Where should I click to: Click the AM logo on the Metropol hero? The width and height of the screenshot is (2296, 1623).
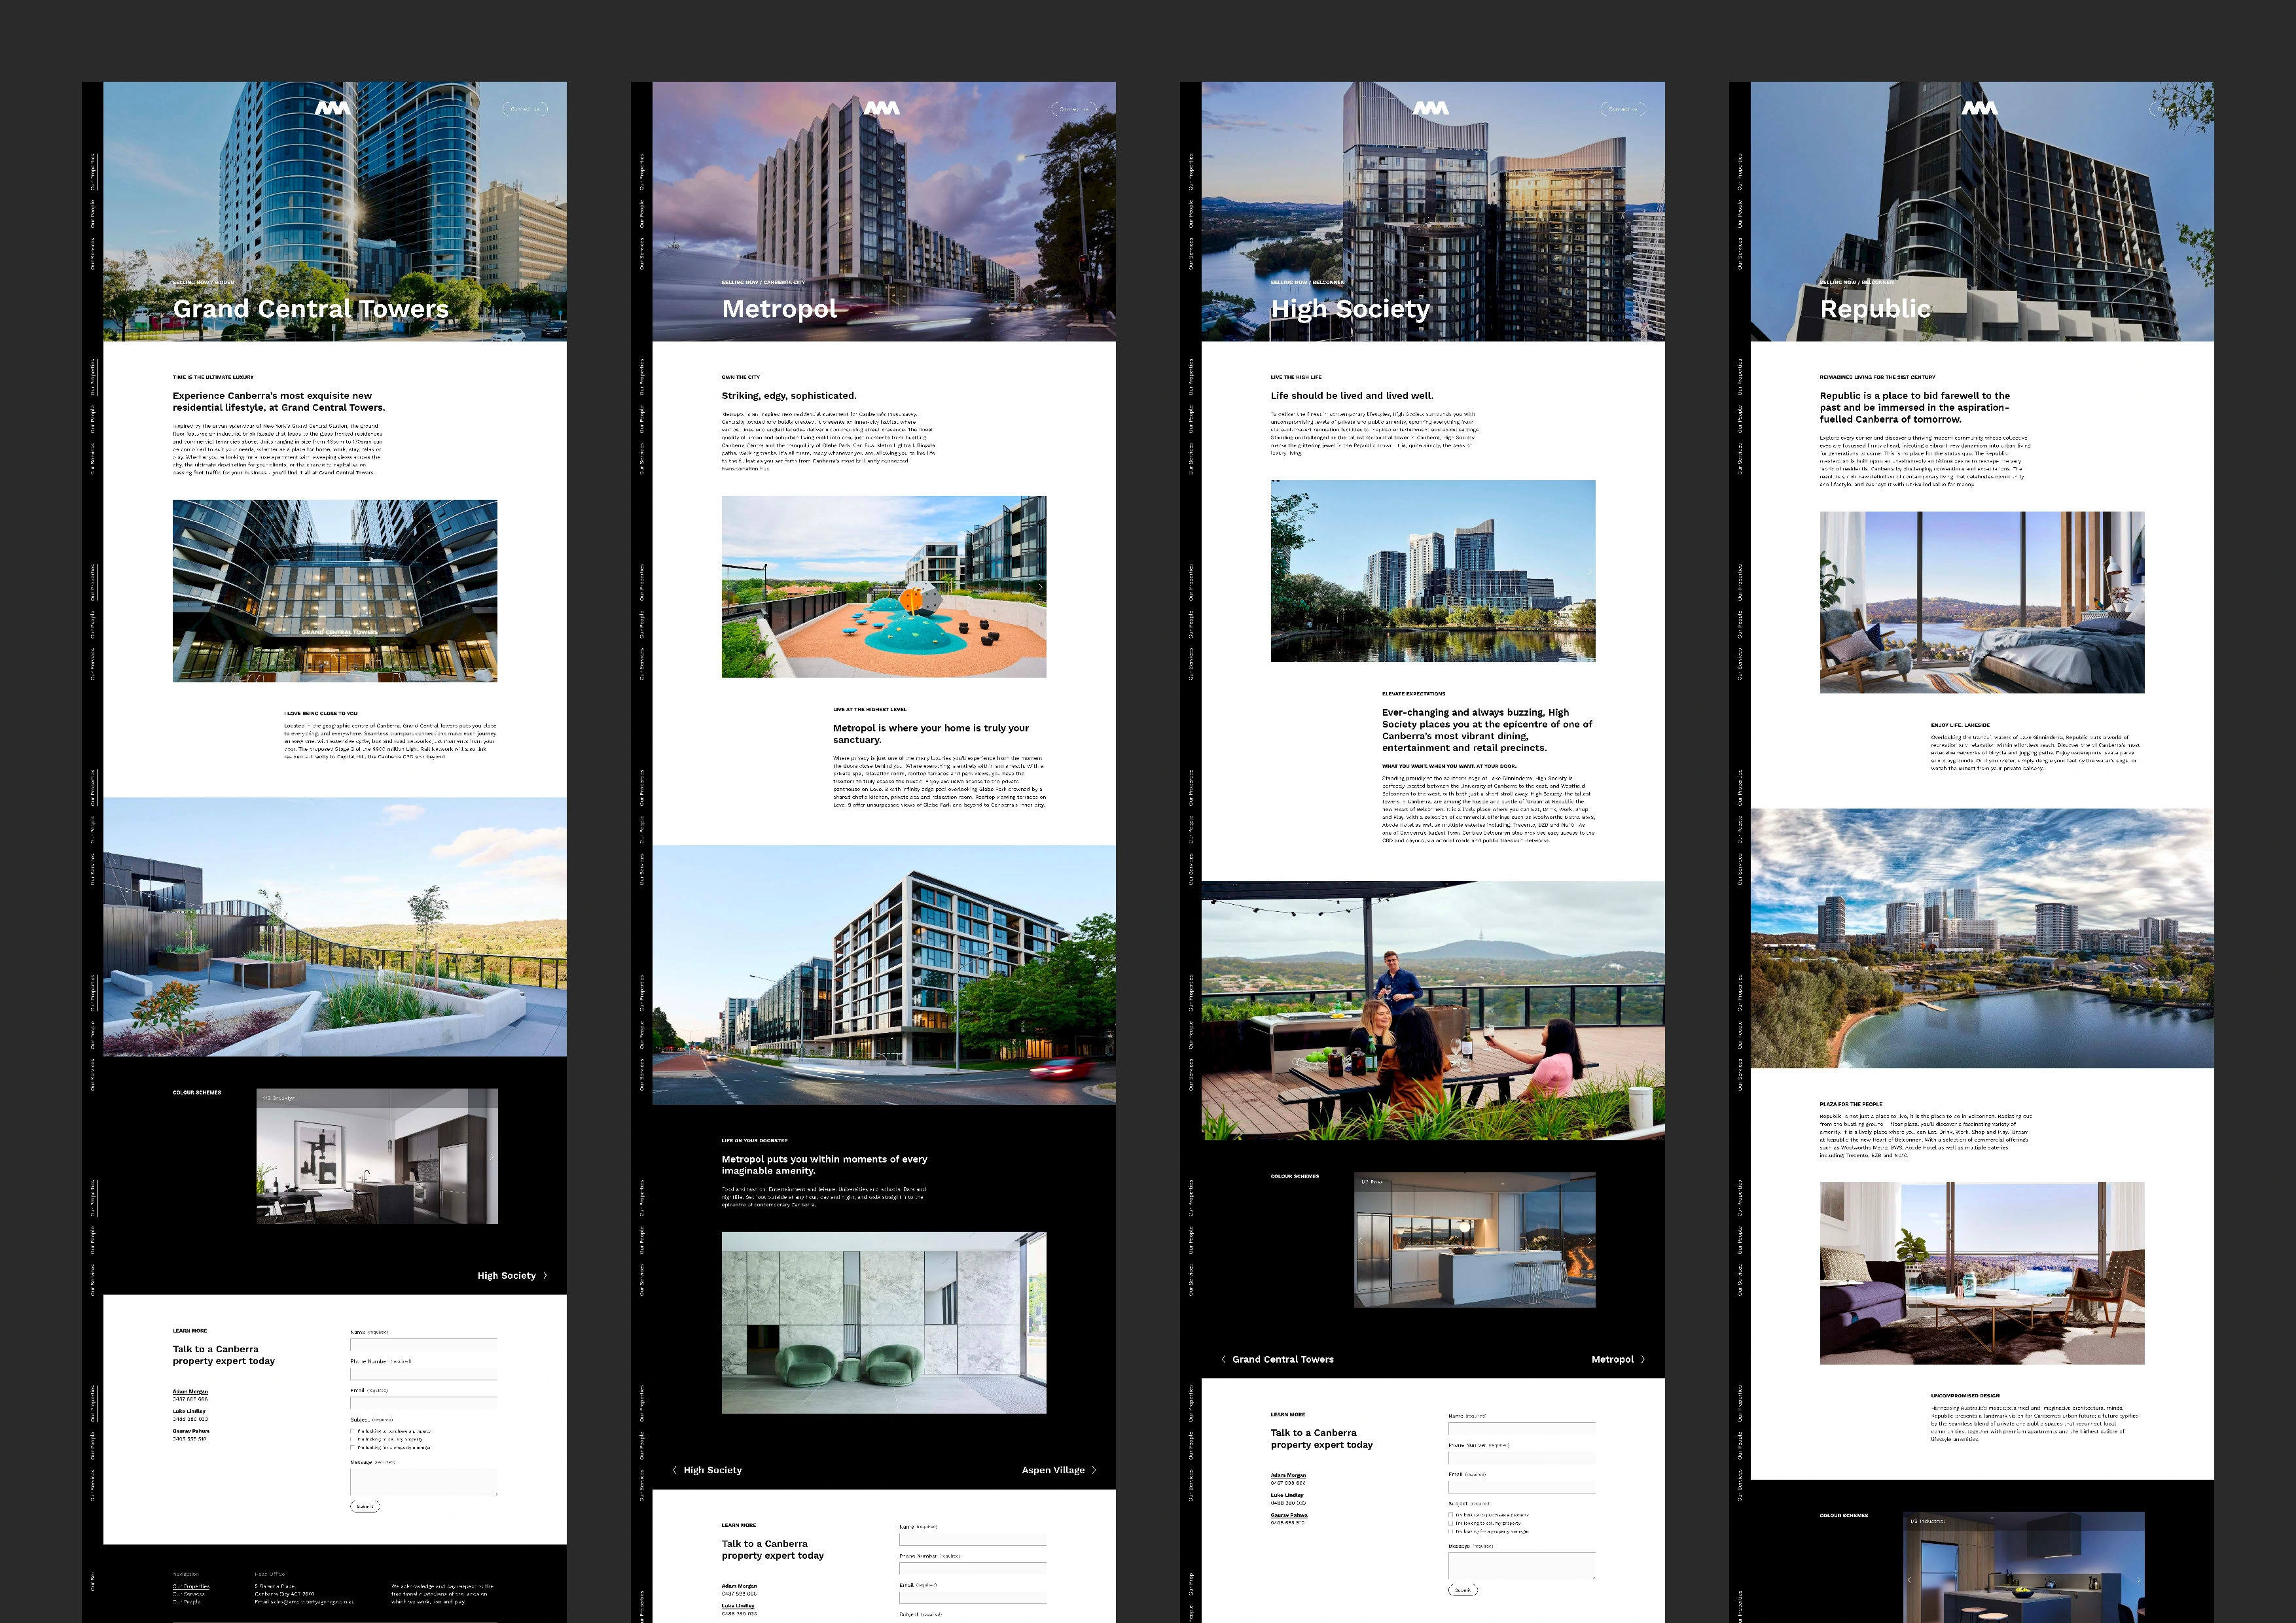[x=882, y=108]
